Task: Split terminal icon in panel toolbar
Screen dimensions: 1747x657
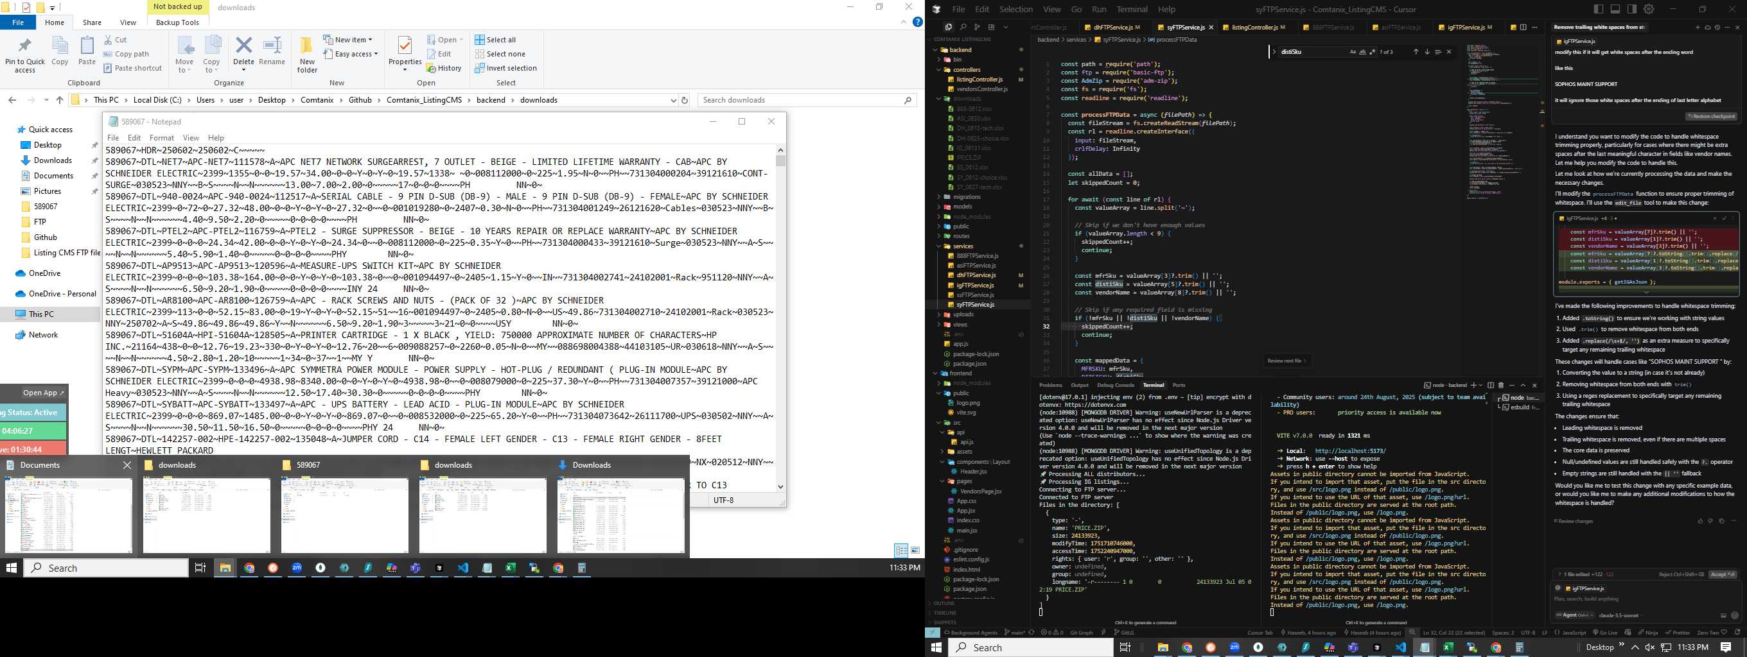Action: point(1490,385)
